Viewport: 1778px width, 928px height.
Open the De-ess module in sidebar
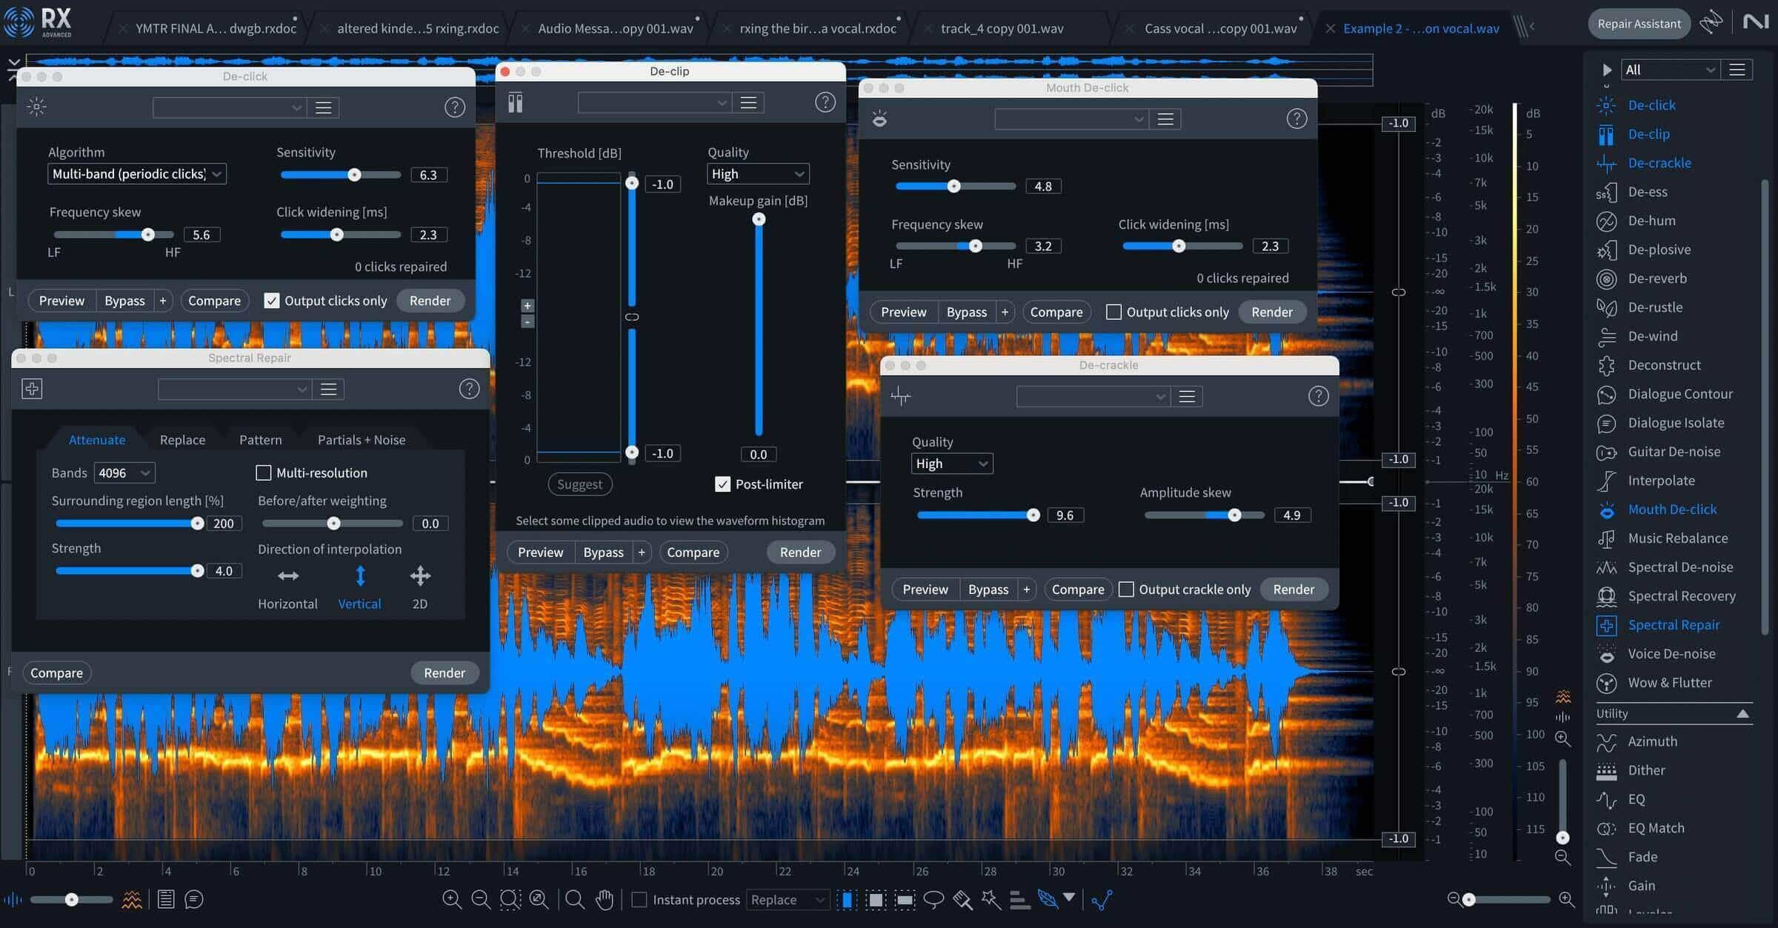tap(1648, 192)
